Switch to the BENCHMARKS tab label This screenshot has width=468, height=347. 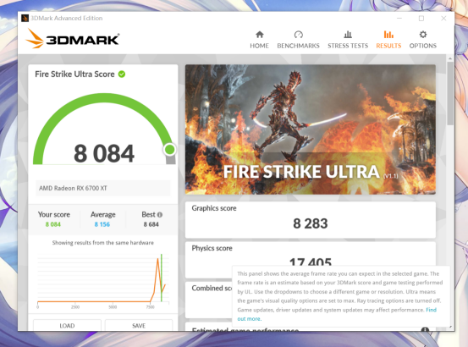298,46
